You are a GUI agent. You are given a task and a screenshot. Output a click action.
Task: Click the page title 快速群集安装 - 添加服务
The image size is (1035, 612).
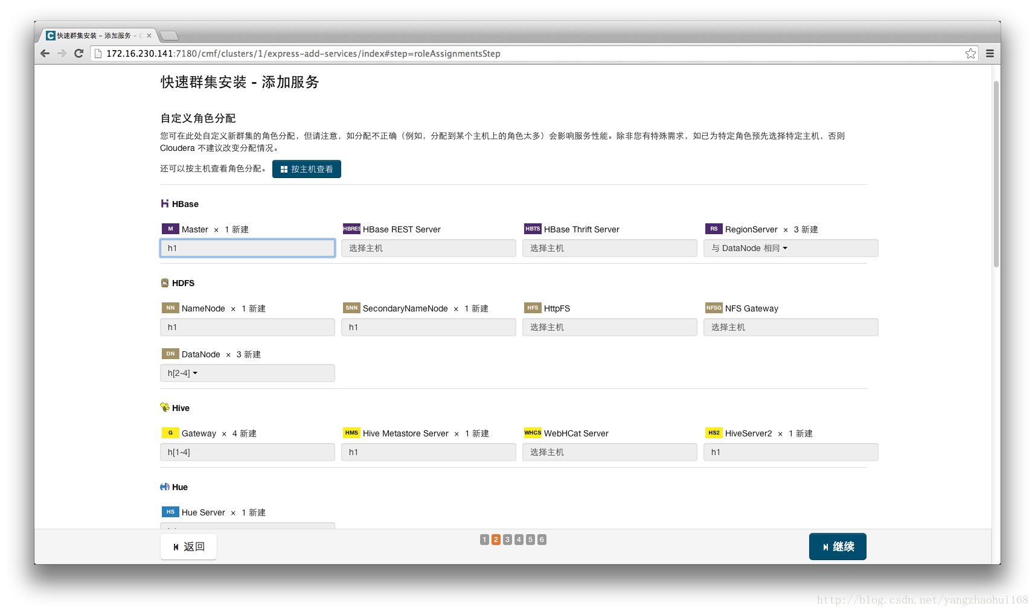tap(240, 82)
